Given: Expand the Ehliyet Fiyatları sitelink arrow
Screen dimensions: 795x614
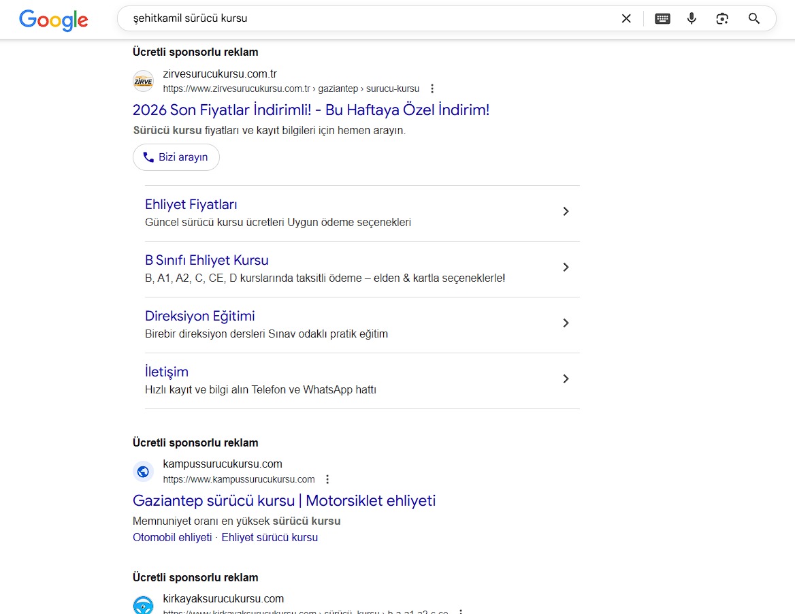Looking at the screenshot, I should [x=565, y=212].
